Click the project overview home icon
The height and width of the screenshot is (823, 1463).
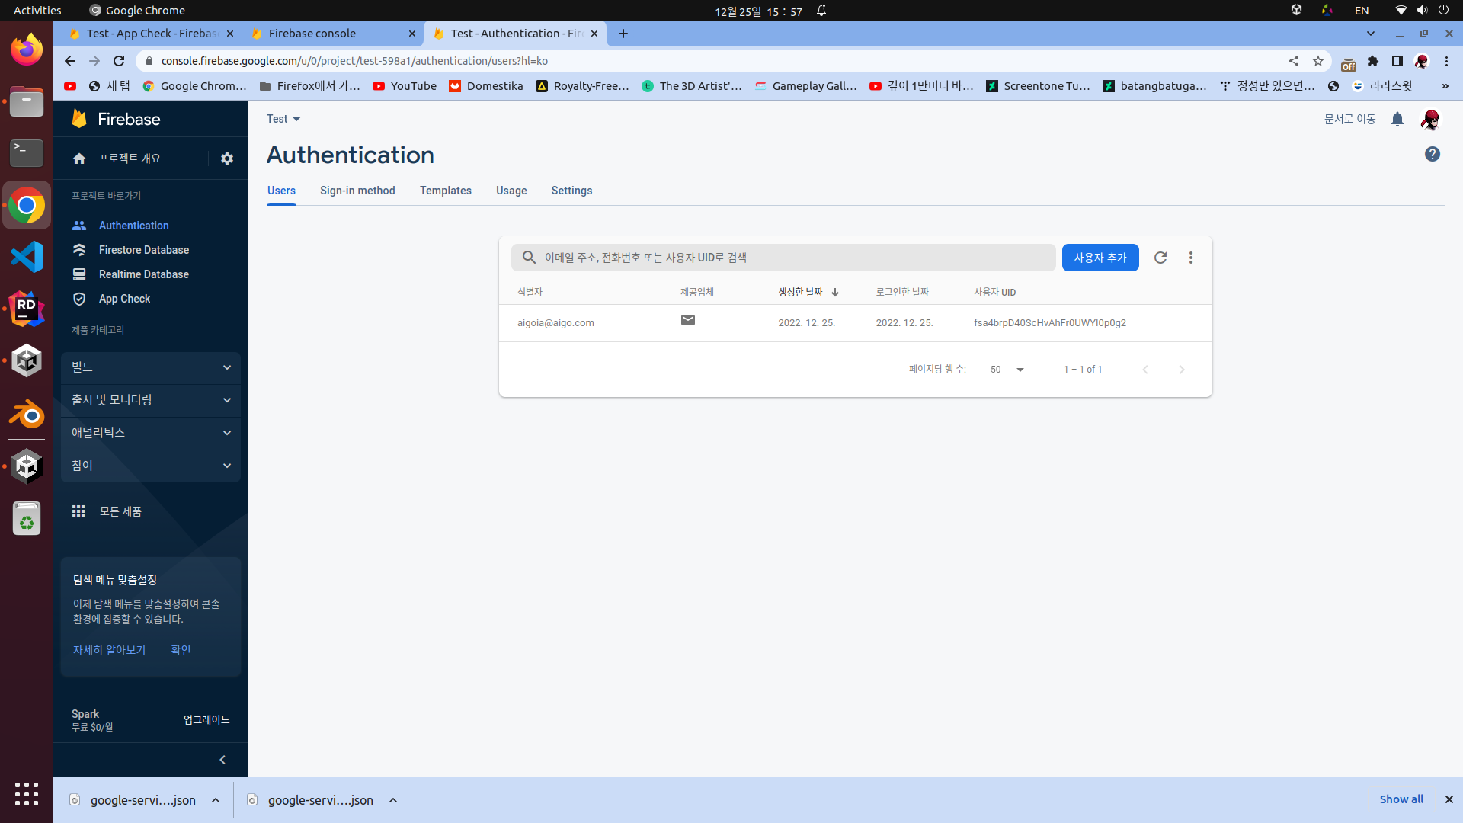[x=79, y=159]
